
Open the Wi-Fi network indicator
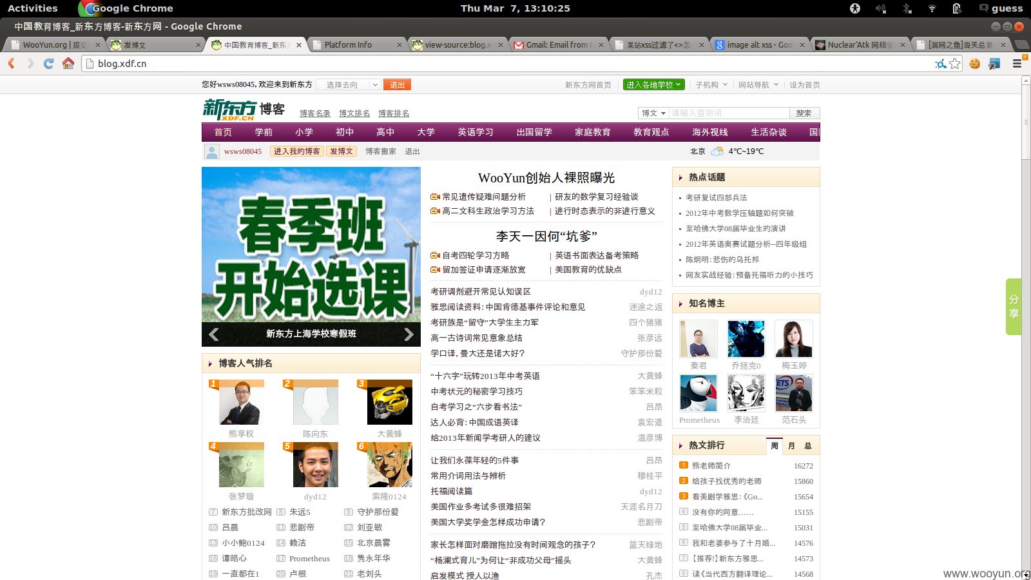(x=932, y=8)
